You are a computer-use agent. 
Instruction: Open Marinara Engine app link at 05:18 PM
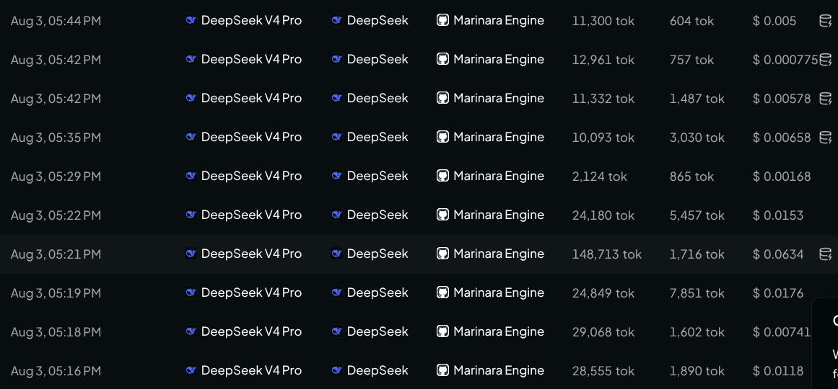[x=499, y=332]
